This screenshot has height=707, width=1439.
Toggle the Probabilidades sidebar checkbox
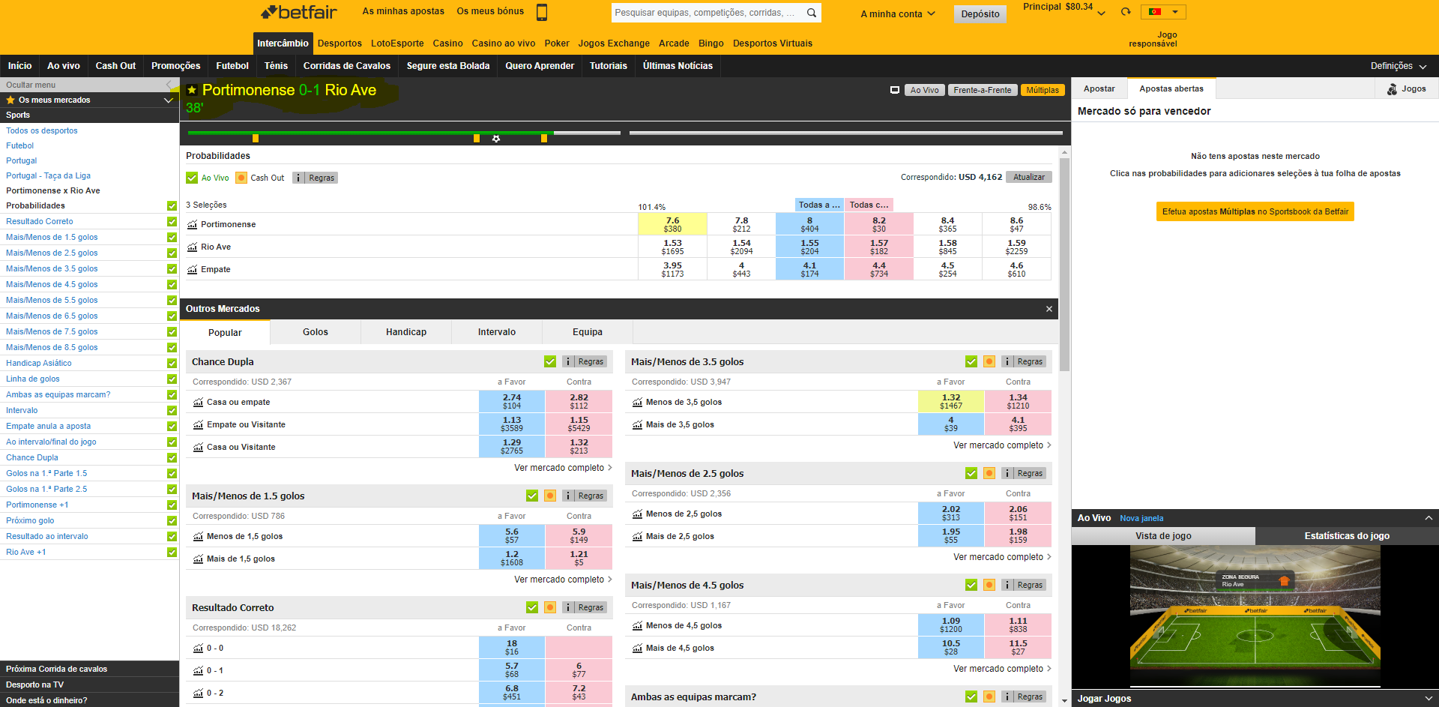click(172, 205)
